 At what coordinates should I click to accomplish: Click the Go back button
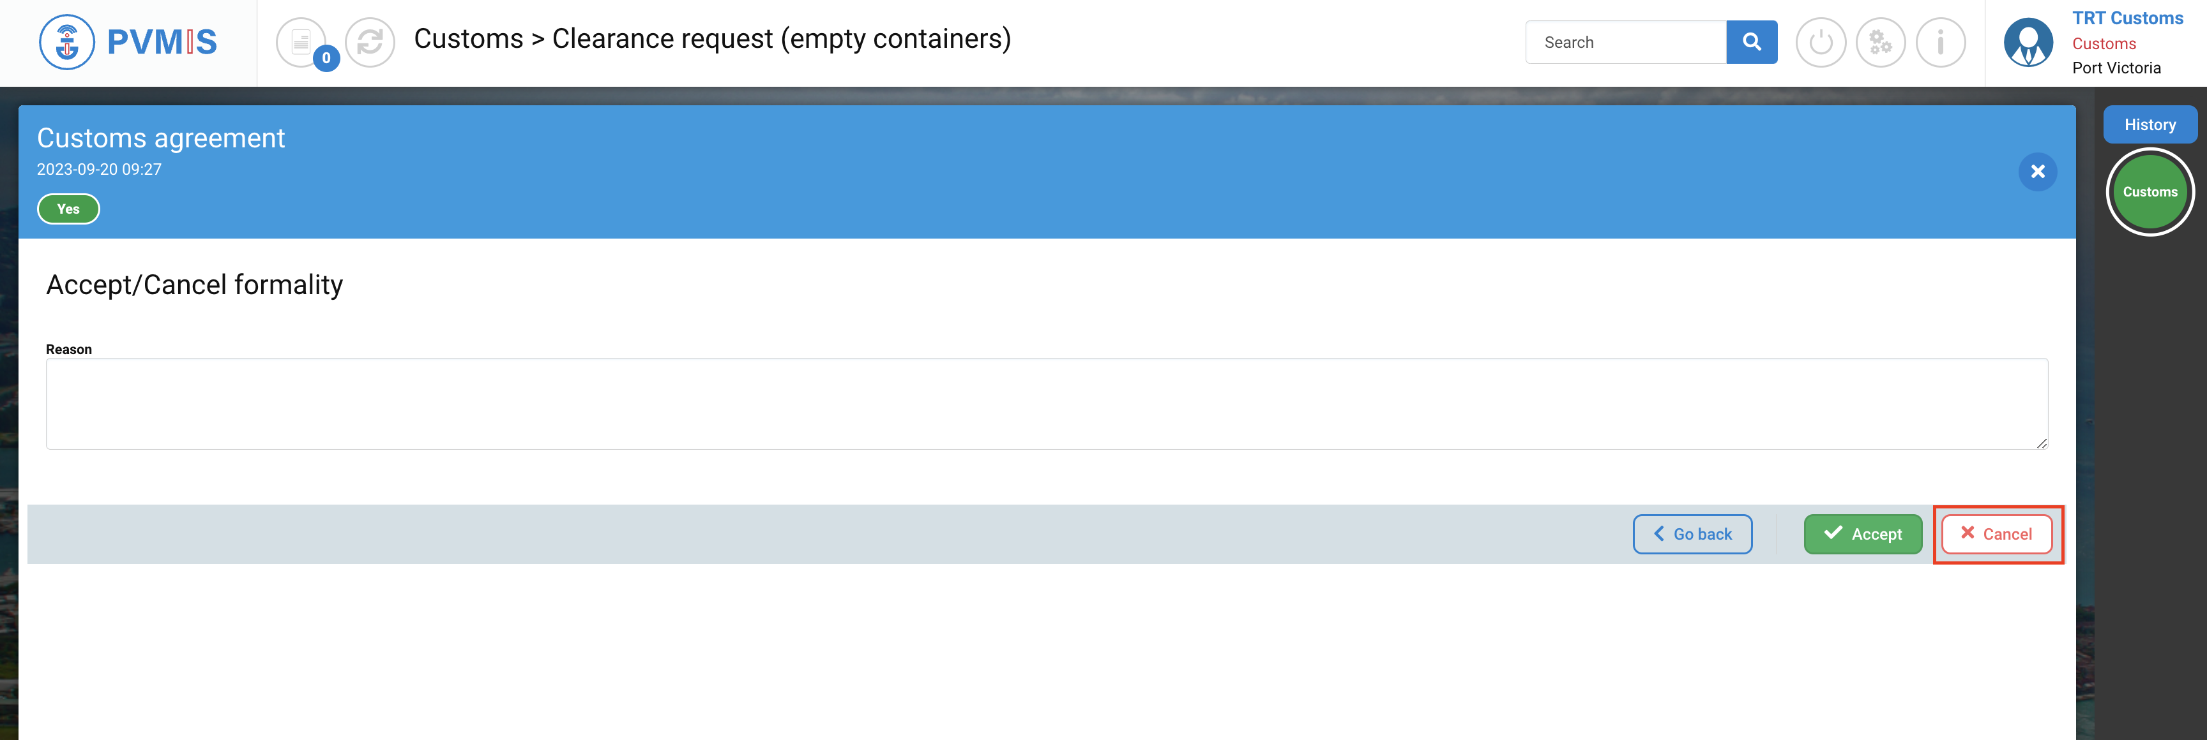click(x=1692, y=534)
